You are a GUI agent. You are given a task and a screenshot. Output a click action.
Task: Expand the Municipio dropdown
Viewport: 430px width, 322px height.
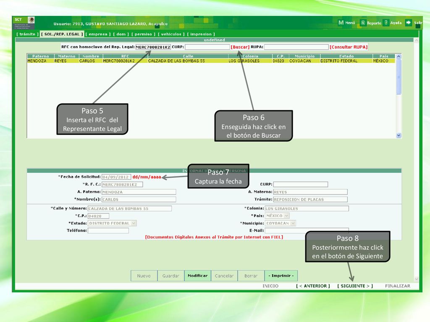coord(280,223)
